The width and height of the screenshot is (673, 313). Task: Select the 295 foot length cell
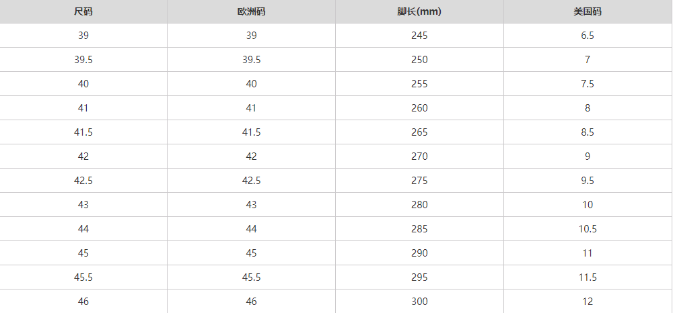[x=419, y=277]
